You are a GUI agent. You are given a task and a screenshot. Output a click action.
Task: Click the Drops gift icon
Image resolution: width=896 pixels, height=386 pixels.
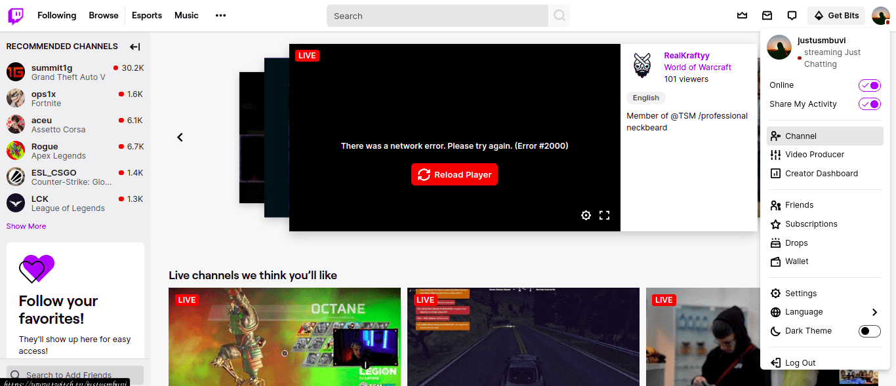(x=775, y=243)
